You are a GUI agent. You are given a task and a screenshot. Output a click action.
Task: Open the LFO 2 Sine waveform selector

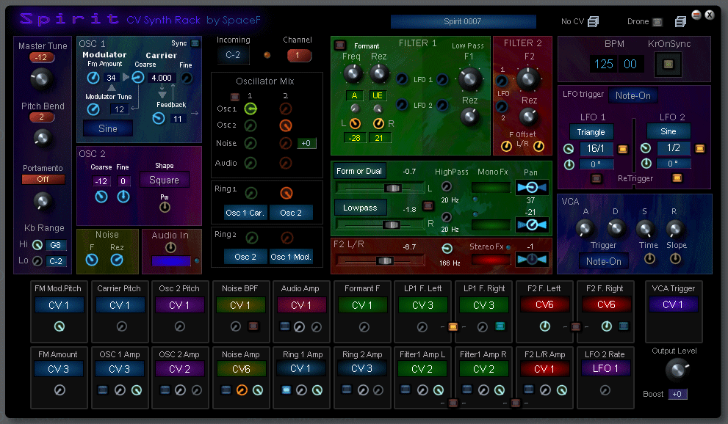[668, 131]
